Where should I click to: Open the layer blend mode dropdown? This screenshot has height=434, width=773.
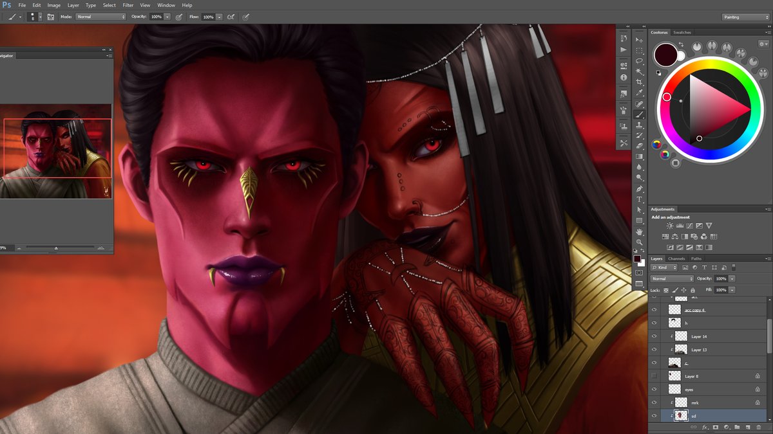click(x=672, y=278)
